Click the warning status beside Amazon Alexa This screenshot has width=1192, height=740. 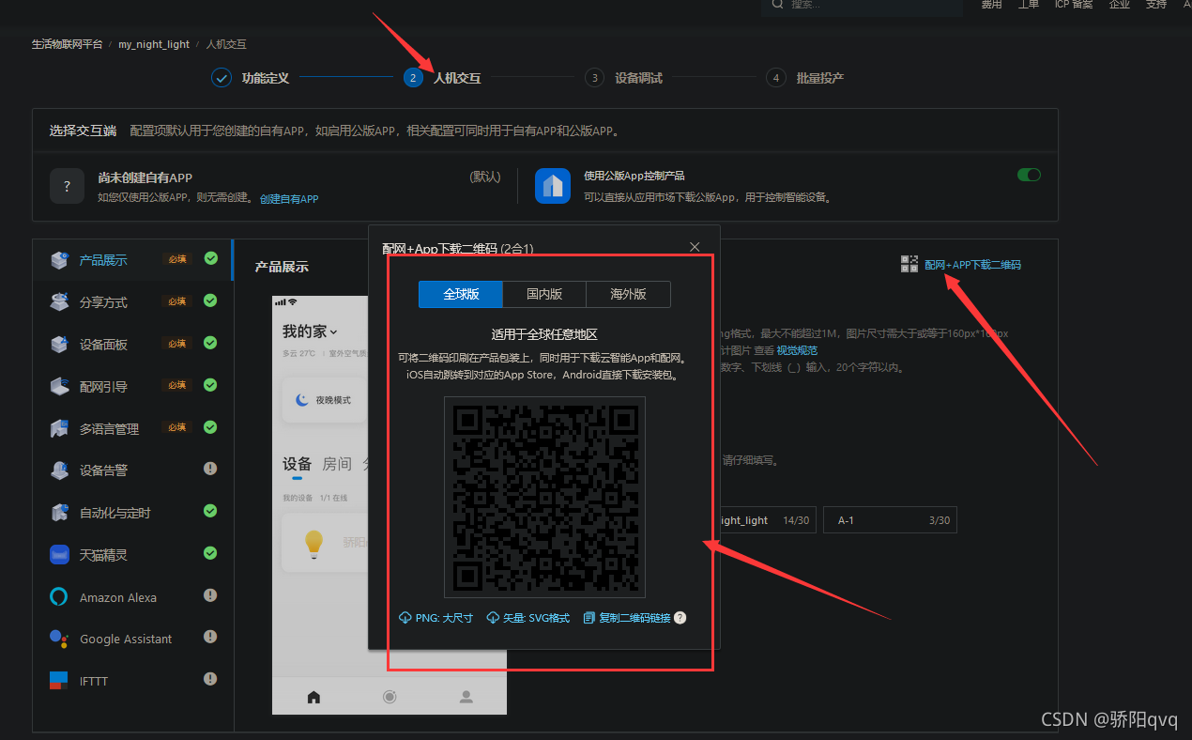tap(210, 595)
